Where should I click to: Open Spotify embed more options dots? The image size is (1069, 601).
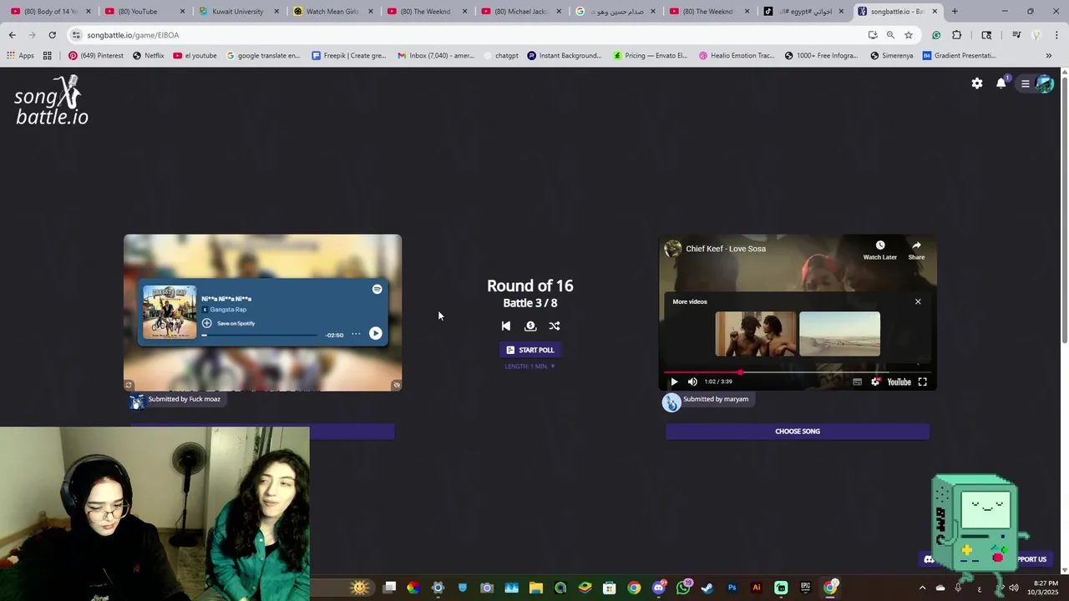click(x=356, y=334)
